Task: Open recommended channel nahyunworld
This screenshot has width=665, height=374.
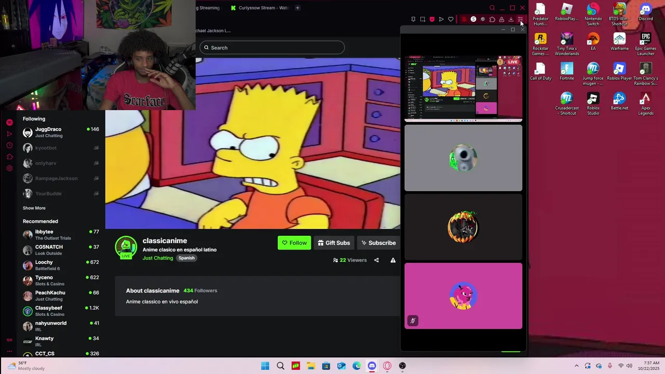Action: pos(61,326)
